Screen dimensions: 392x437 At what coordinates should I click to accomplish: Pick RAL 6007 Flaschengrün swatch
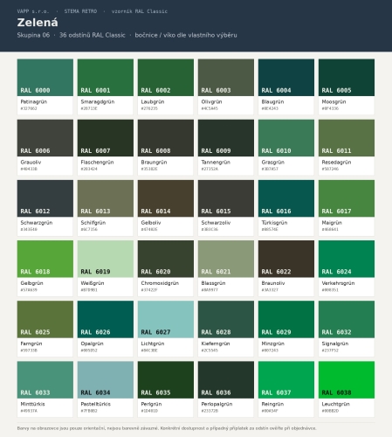106,138
